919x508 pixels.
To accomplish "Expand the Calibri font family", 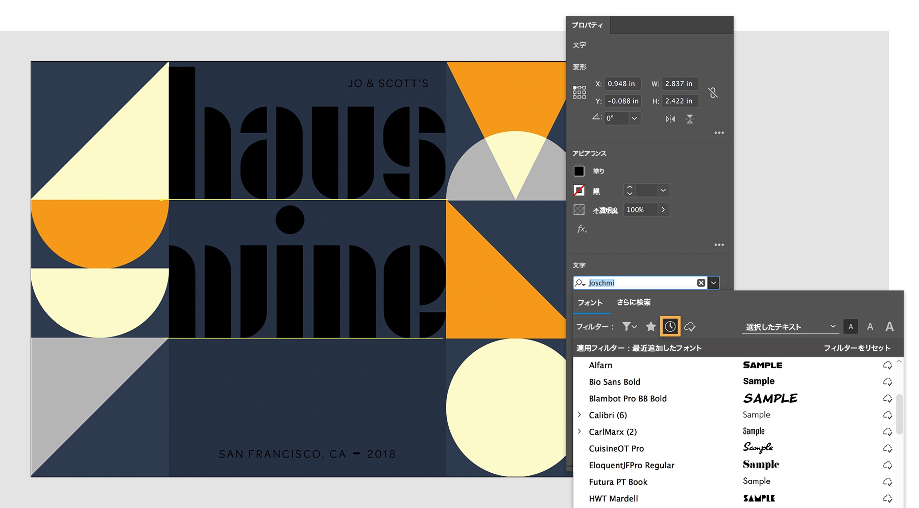I will [579, 415].
